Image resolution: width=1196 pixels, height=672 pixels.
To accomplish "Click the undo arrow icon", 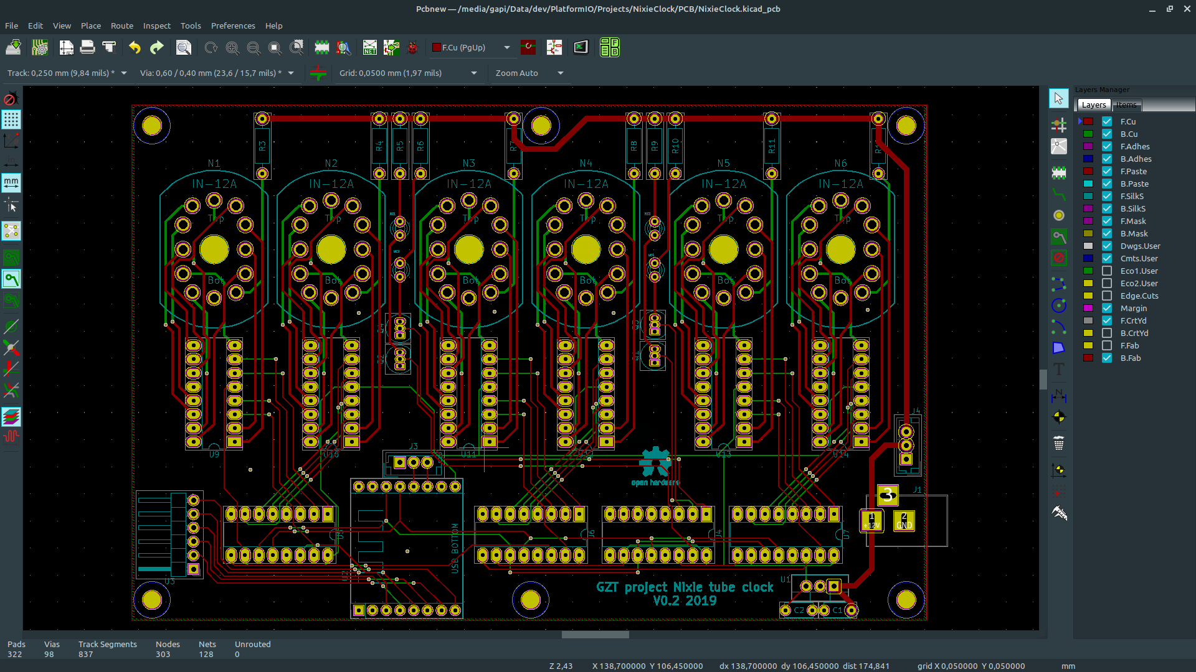I will click(x=135, y=47).
